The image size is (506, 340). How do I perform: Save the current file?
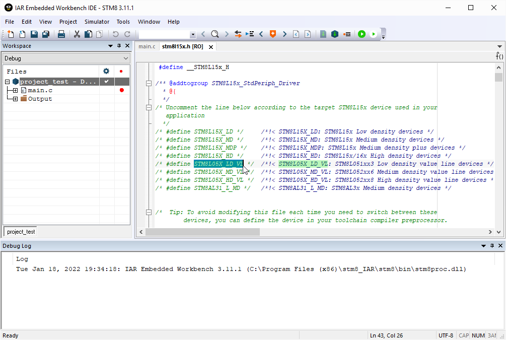click(x=34, y=34)
